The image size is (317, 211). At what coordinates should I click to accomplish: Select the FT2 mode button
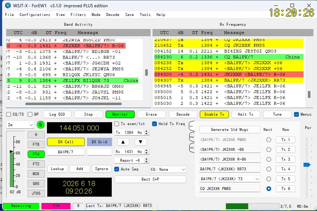coord(36,164)
